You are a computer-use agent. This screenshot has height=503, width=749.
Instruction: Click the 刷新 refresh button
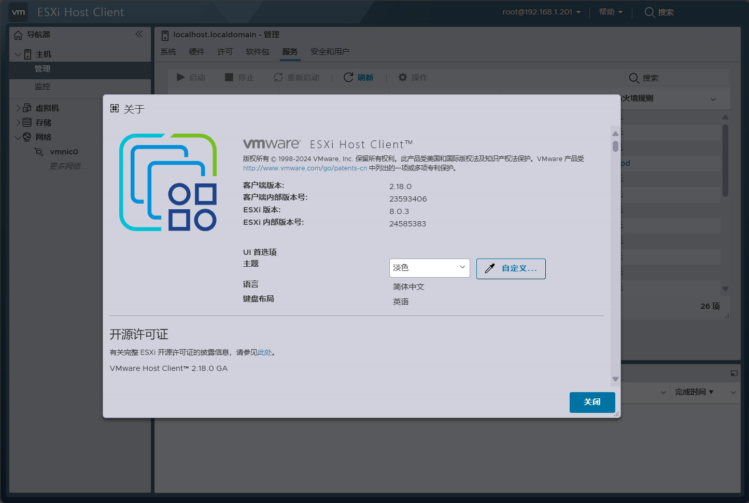pyautogui.click(x=359, y=77)
